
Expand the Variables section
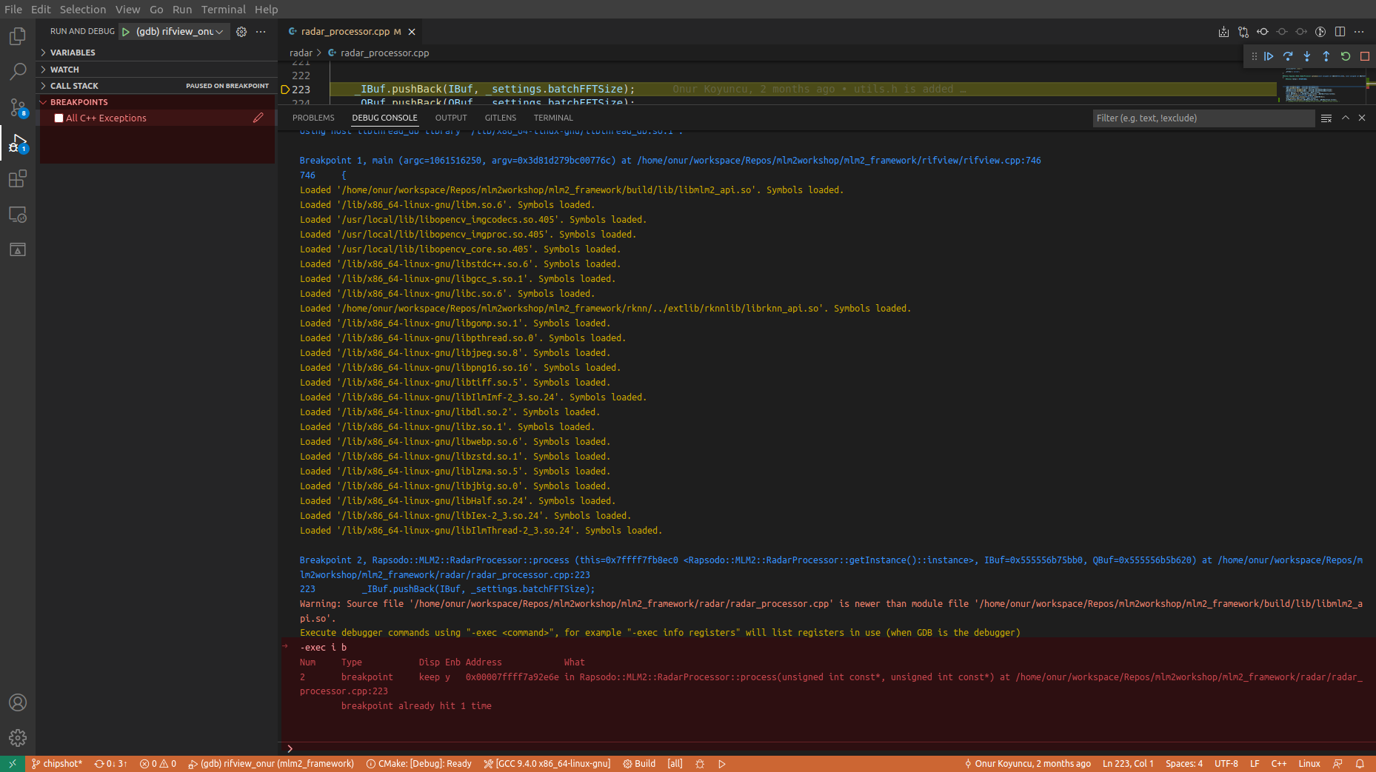pyautogui.click(x=73, y=52)
